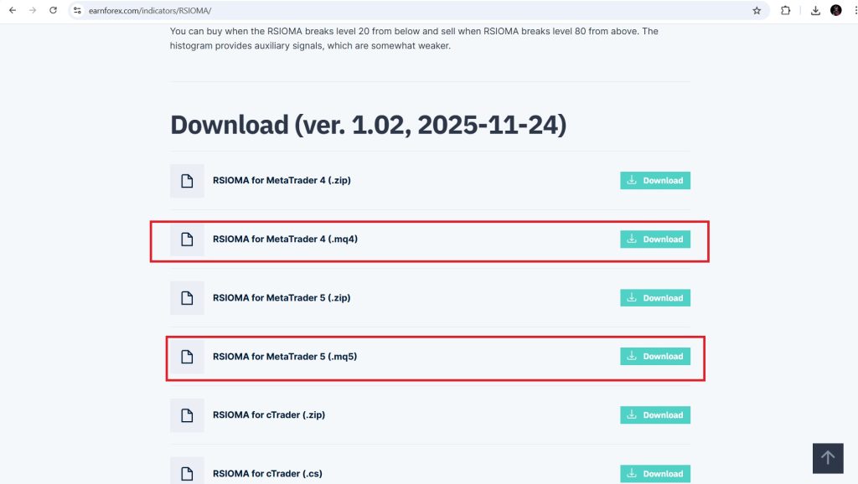858x484 pixels.
Task: Click the address bar URL field
Action: (416, 10)
